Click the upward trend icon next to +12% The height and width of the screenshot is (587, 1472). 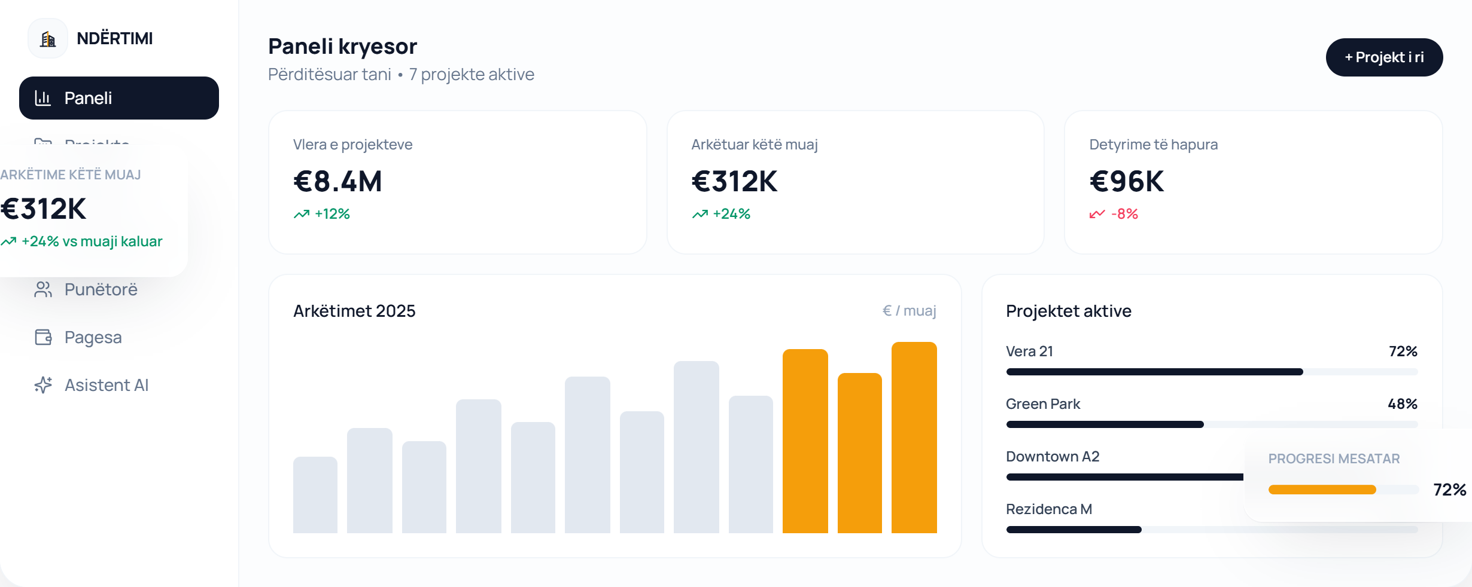point(302,214)
